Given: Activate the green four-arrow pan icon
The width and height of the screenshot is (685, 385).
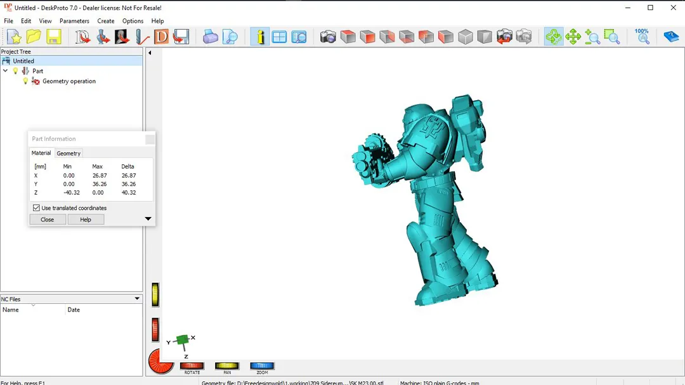Looking at the screenshot, I should (x=573, y=37).
